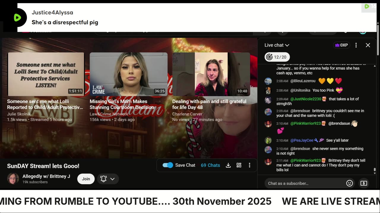Download the saved chat

[228, 165]
